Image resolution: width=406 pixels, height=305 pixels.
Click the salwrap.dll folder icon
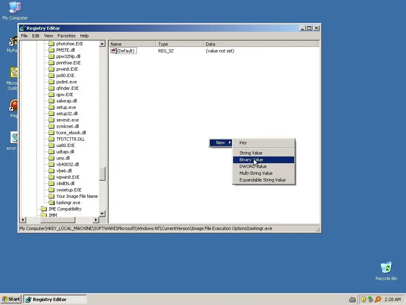pos(52,101)
